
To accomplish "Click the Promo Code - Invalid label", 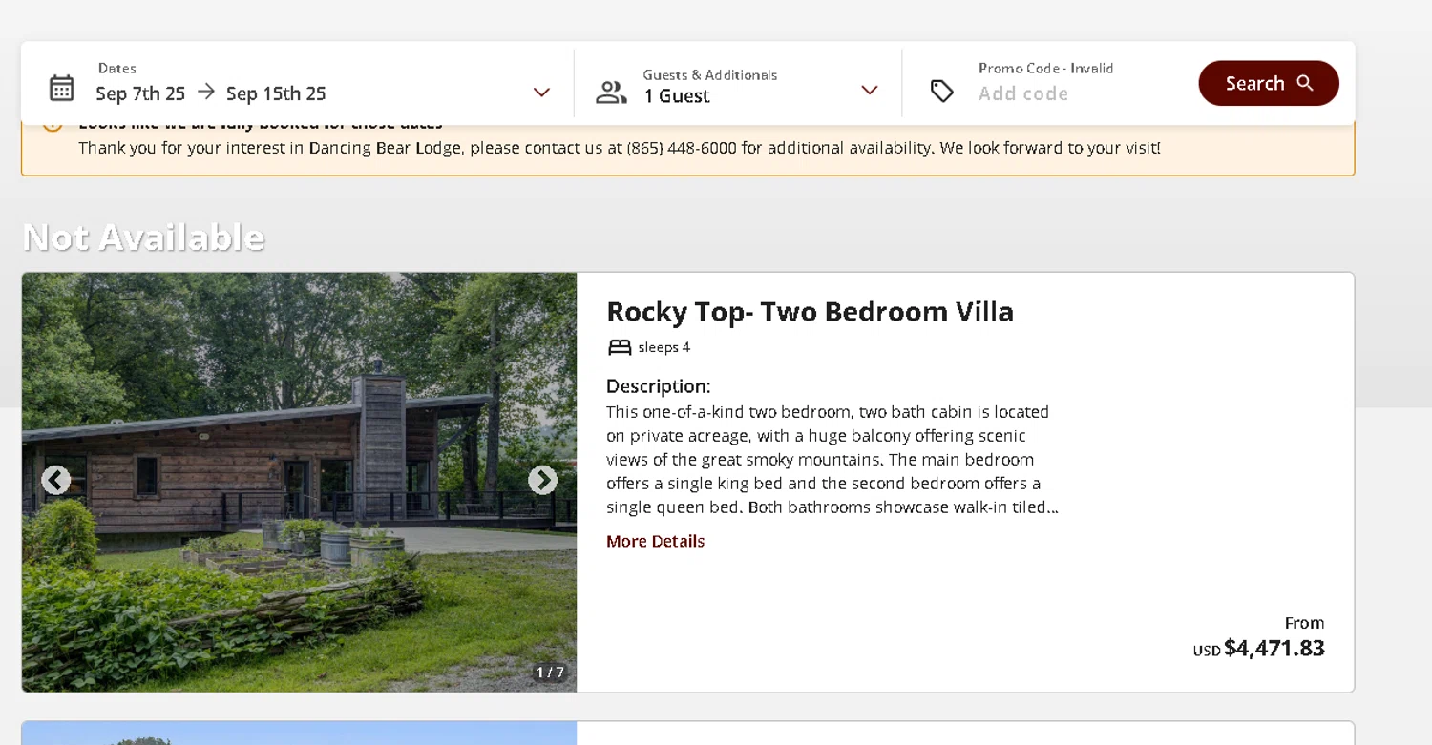I will click(1045, 68).
